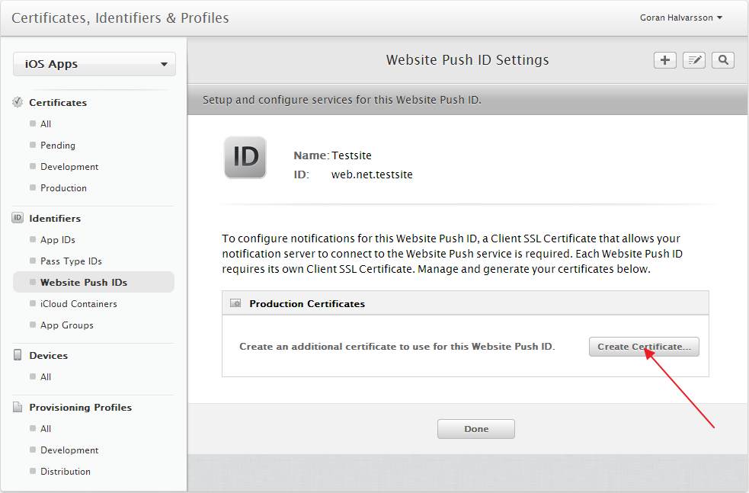Select the pencil edit icon

click(693, 59)
